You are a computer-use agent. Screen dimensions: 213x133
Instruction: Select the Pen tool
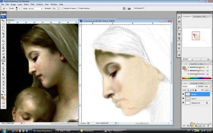tap(3, 68)
